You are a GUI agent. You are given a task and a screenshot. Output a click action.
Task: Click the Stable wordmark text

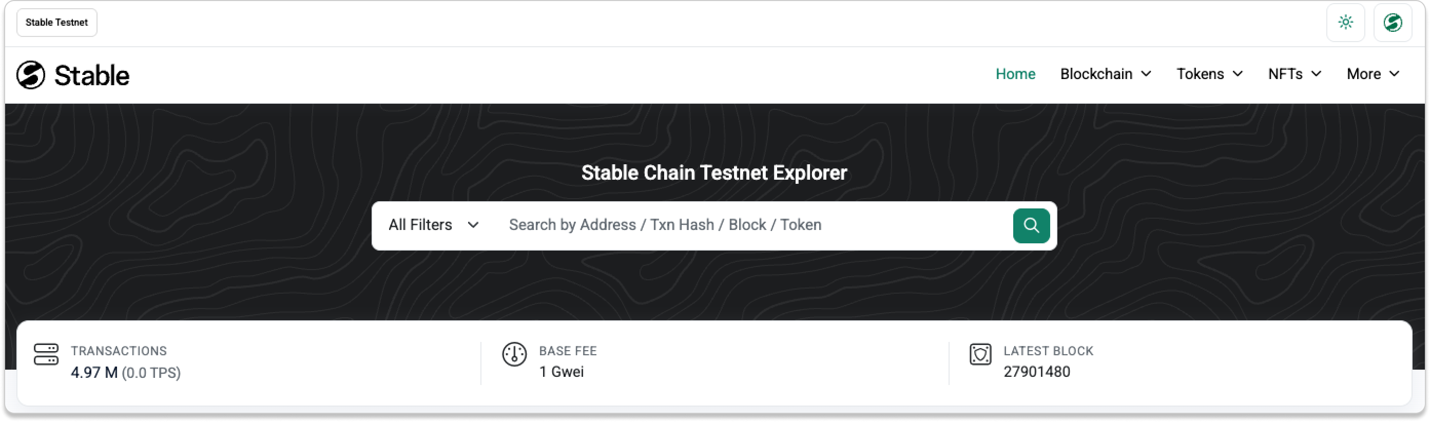coord(92,75)
